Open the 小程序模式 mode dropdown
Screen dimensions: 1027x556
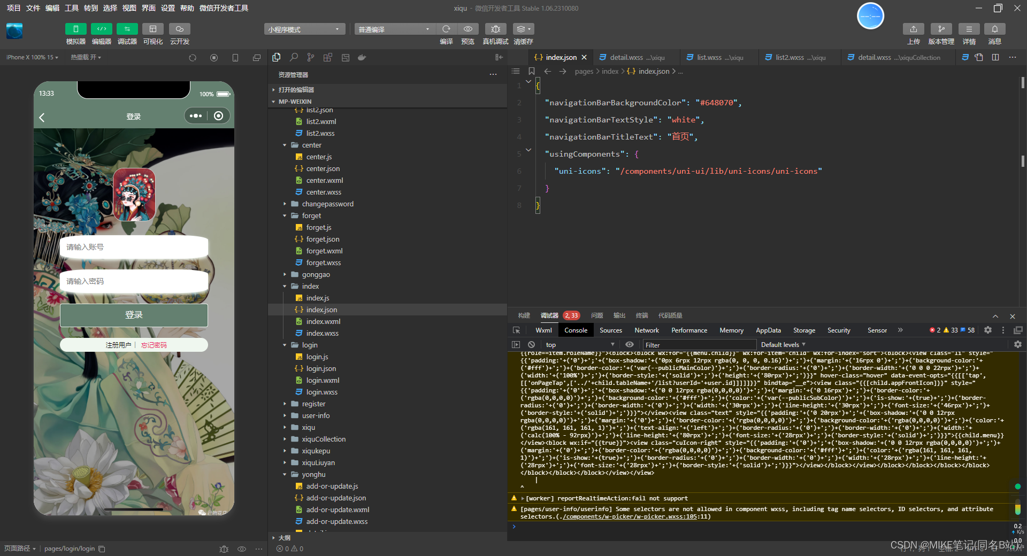[x=304, y=29]
